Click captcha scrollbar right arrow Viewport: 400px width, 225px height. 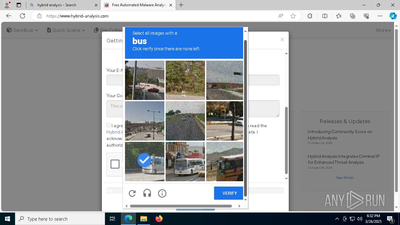pyautogui.click(x=239, y=206)
